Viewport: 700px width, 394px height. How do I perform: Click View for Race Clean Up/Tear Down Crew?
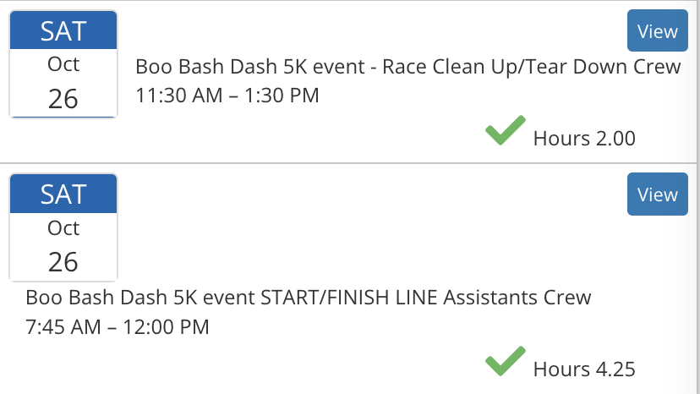point(657,32)
